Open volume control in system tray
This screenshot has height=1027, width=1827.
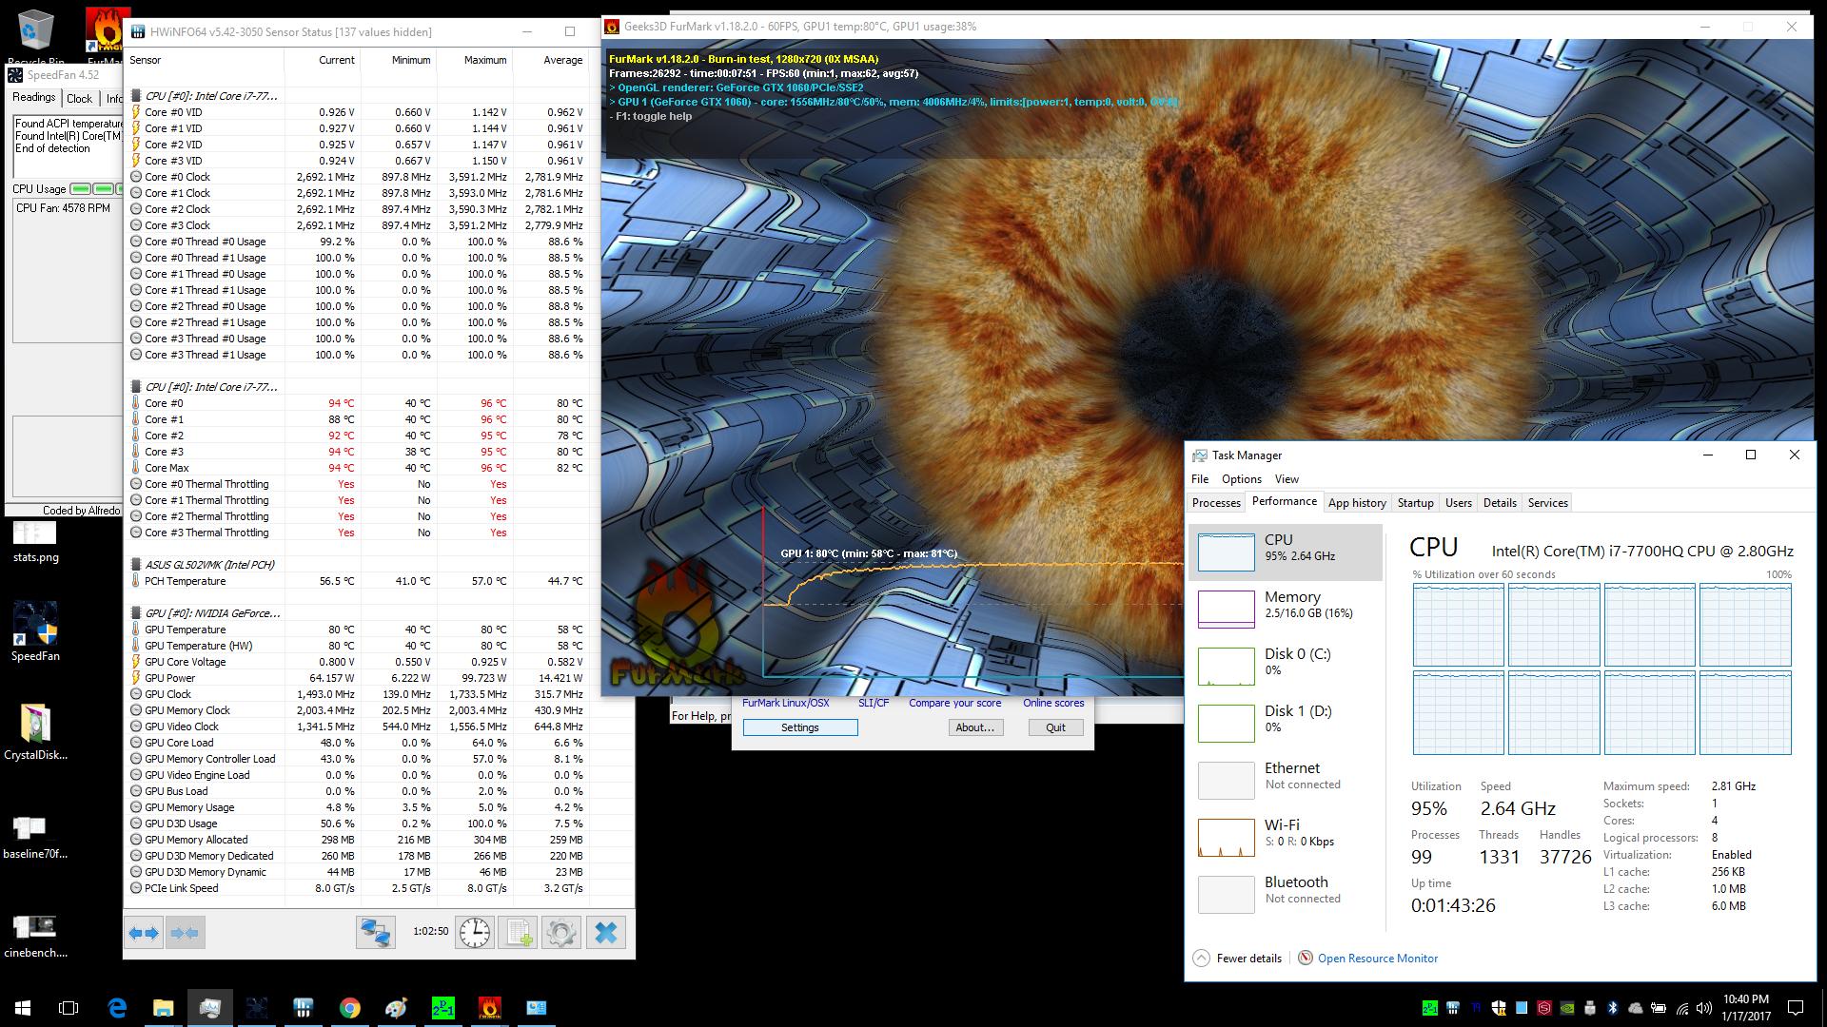[x=1704, y=1008]
